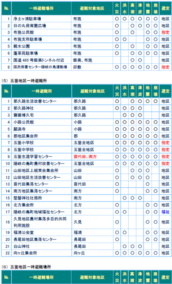Select the '願満寺' entry
This screenshot has width=172, height=284.
19,129
